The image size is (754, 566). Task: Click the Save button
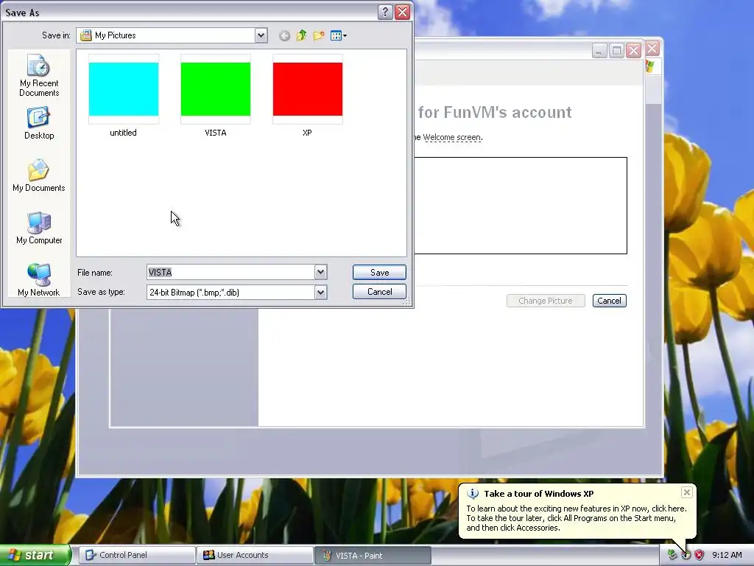pos(379,273)
